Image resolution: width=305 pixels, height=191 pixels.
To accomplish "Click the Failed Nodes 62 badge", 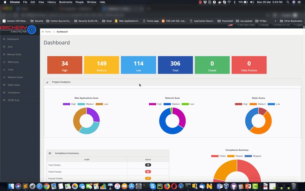I will click(148, 172).
